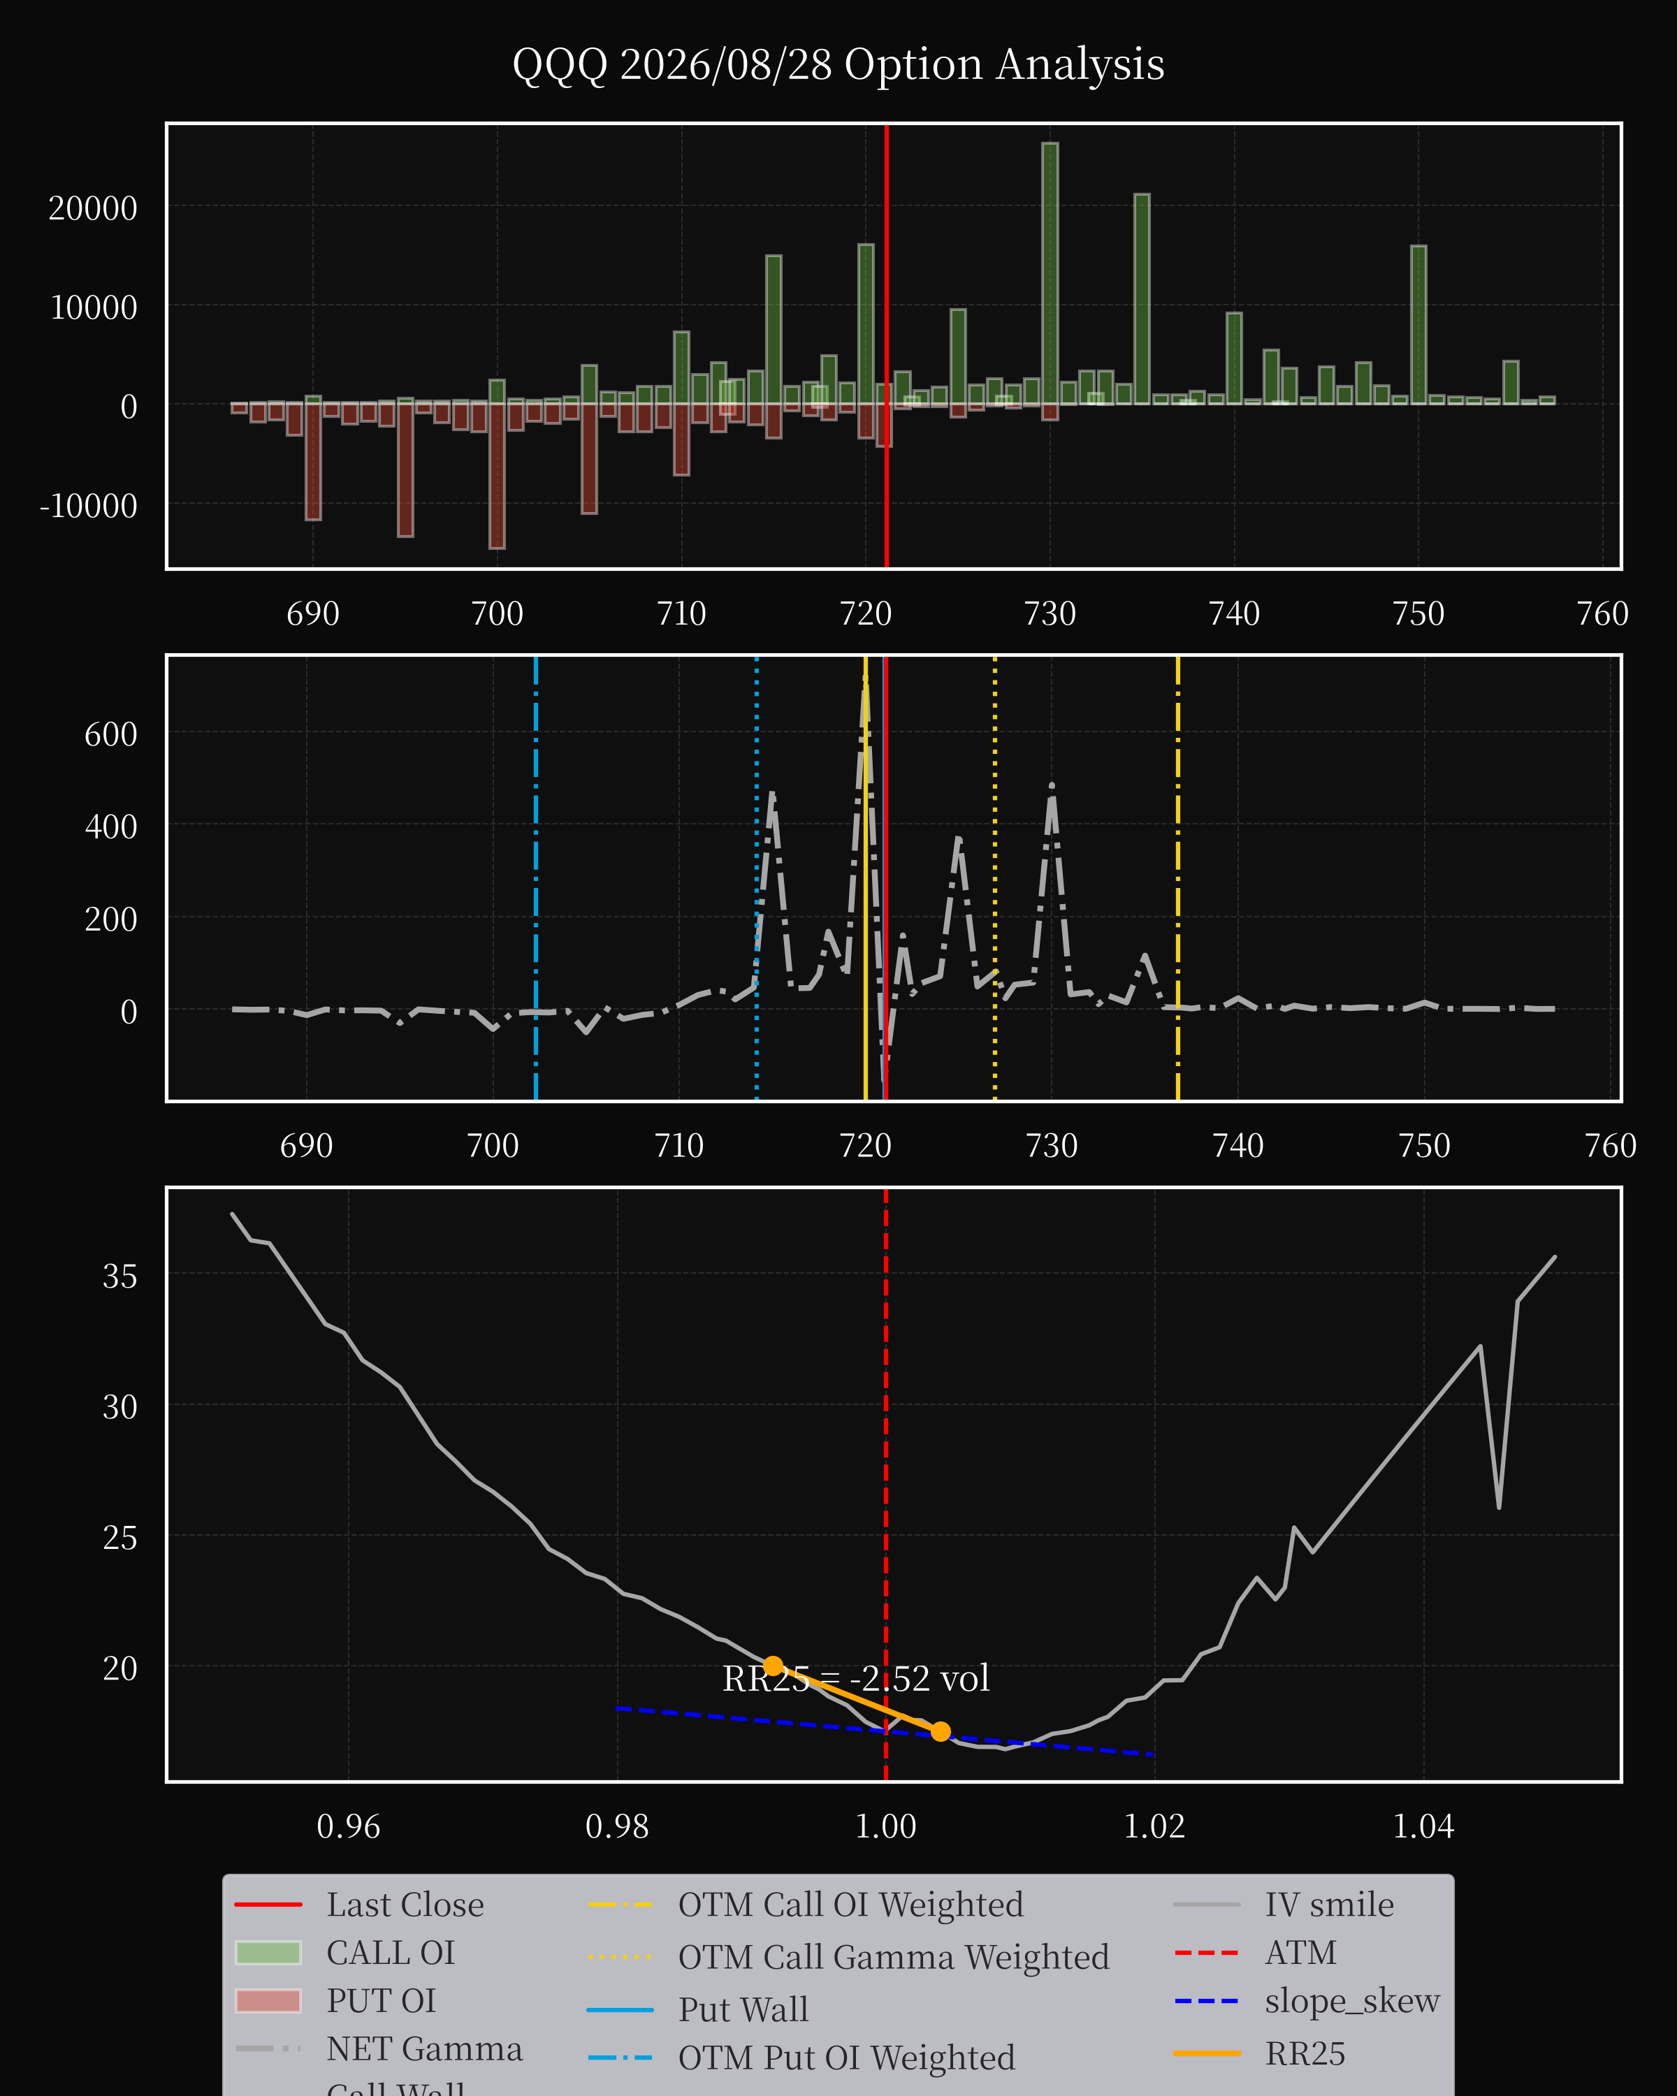Click the '1.00' moneyness tick label
1677x2096 pixels.
[x=885, y=1827]
